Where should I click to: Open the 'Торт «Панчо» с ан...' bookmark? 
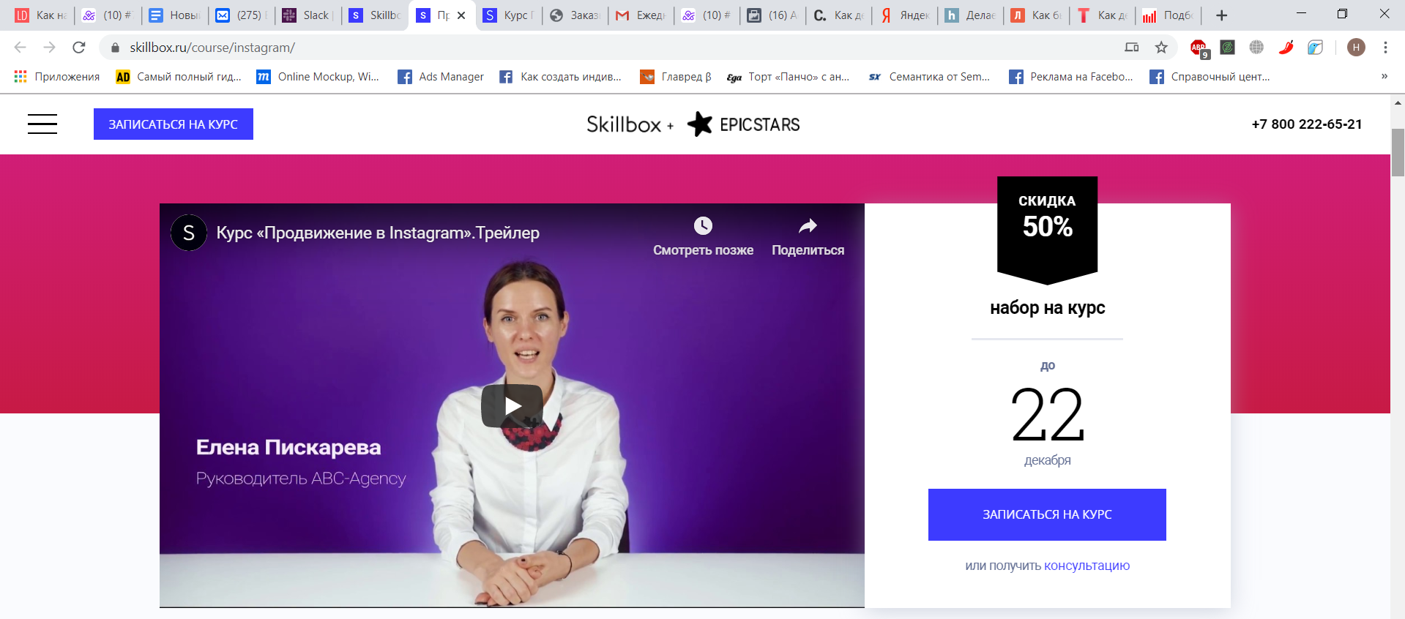coord(789,77)
